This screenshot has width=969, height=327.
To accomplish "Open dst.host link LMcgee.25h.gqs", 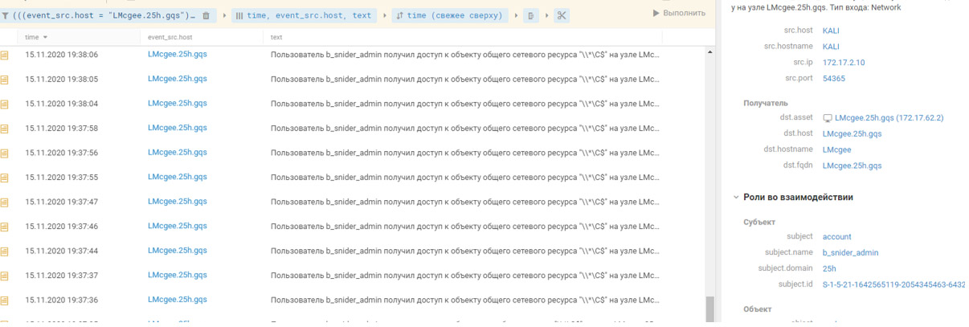I will click(x=852, y=134).
